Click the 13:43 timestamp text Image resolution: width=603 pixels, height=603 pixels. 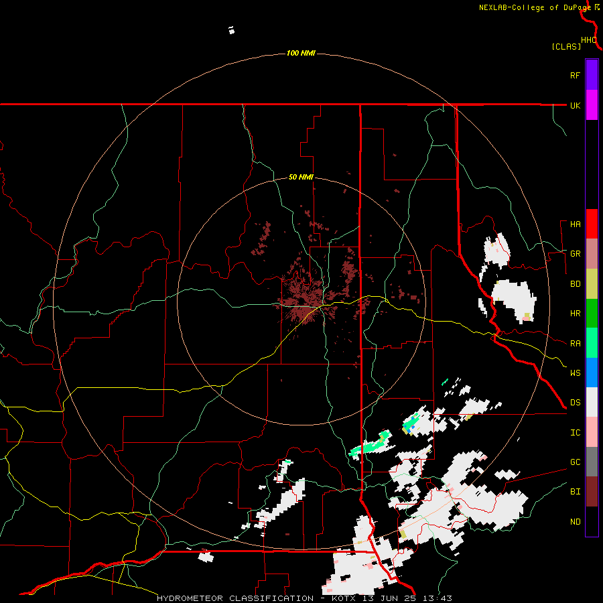click(438, 598)
